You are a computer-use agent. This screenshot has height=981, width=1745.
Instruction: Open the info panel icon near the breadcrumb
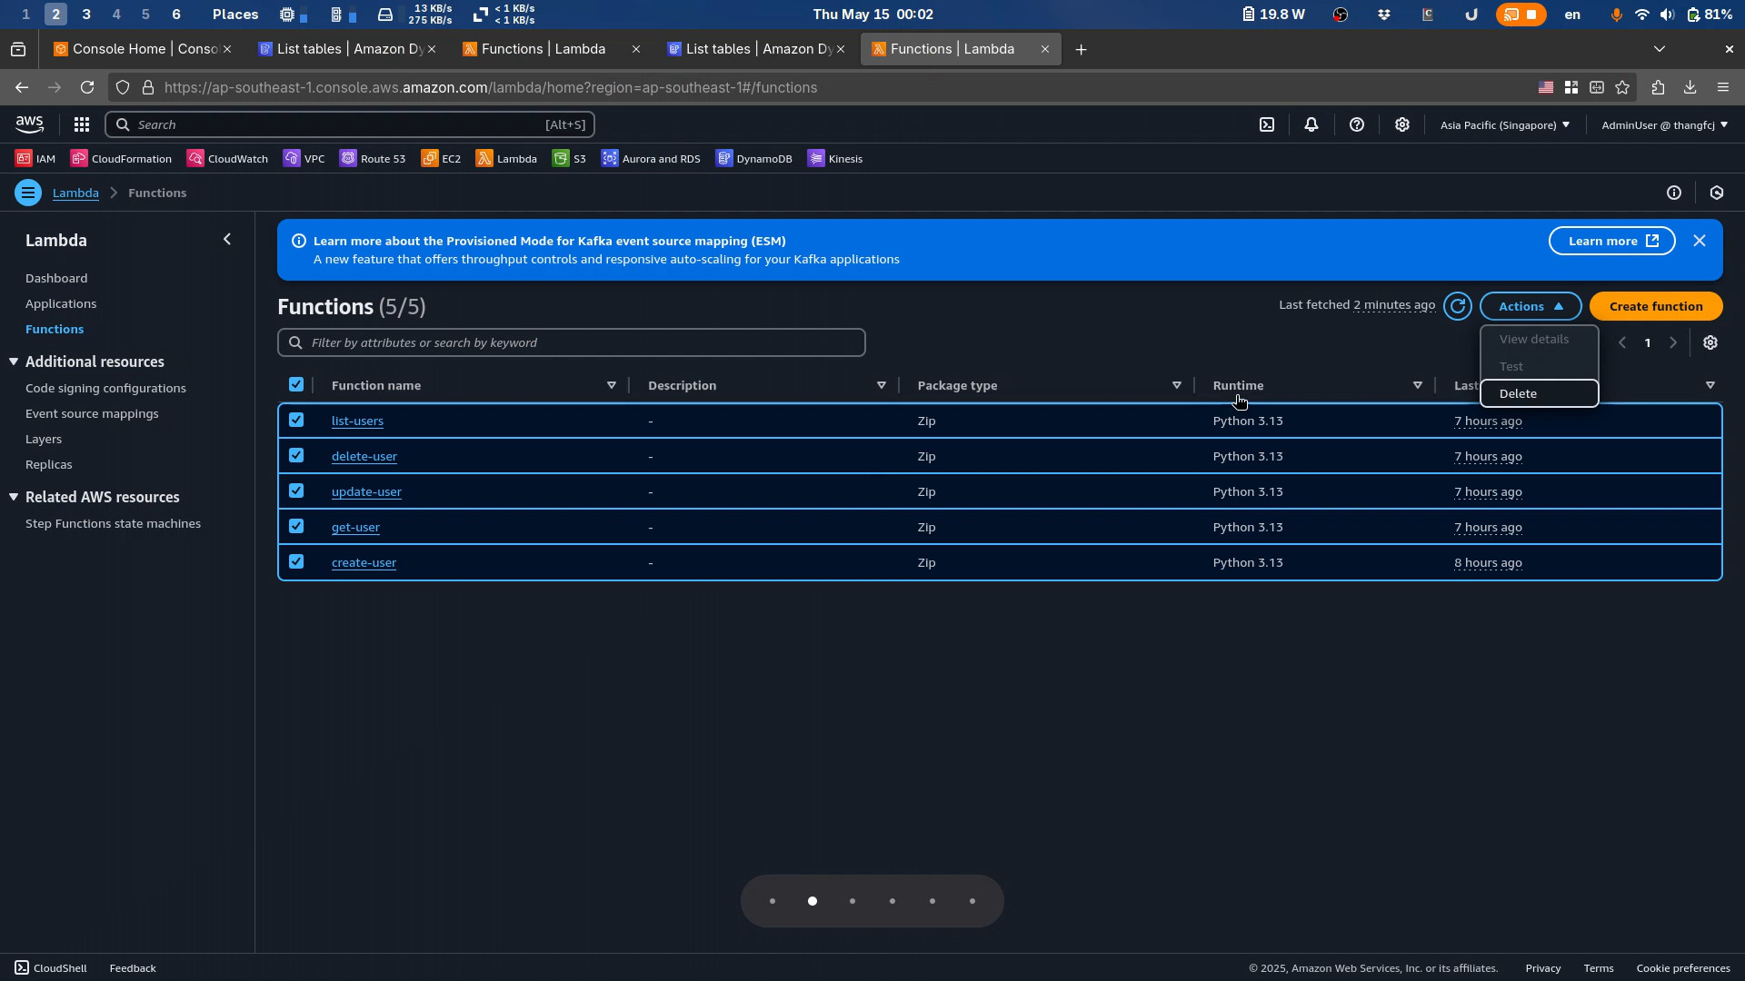pyautogui.click(x=1674, y=193)
